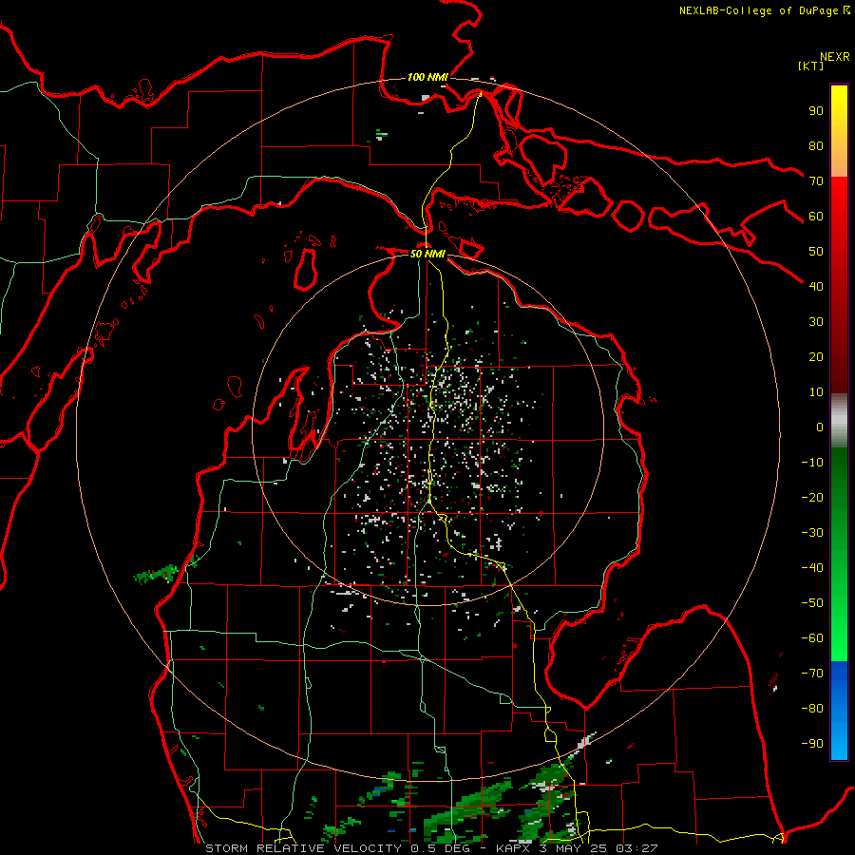Click the 80 value on the velocity scale

coord(816,145)
